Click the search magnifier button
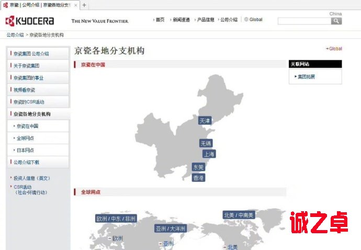Image resolution: width=361 pixels, height=250 pixels. pos(336,21)
